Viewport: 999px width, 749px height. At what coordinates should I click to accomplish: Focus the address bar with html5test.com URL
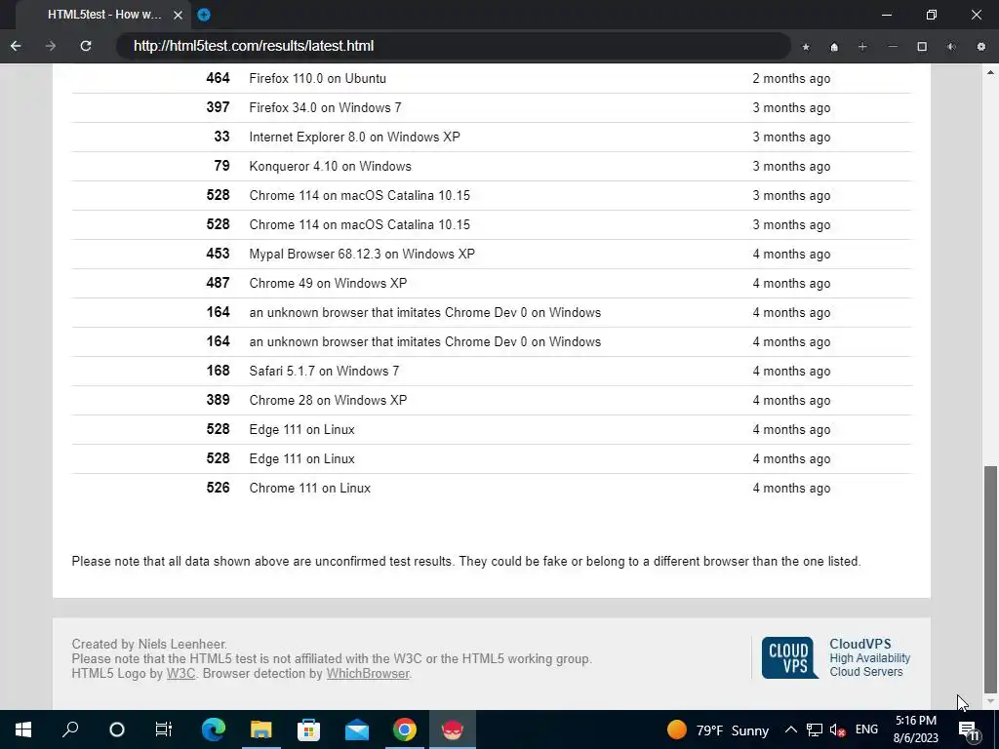[x=454, y=46]
